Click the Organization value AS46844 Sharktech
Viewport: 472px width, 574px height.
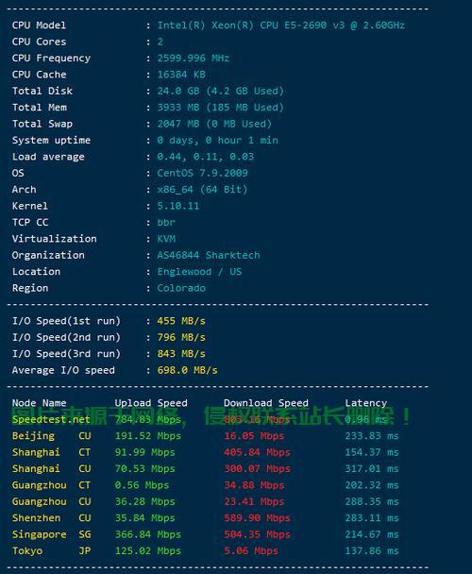tap(209, 255)
